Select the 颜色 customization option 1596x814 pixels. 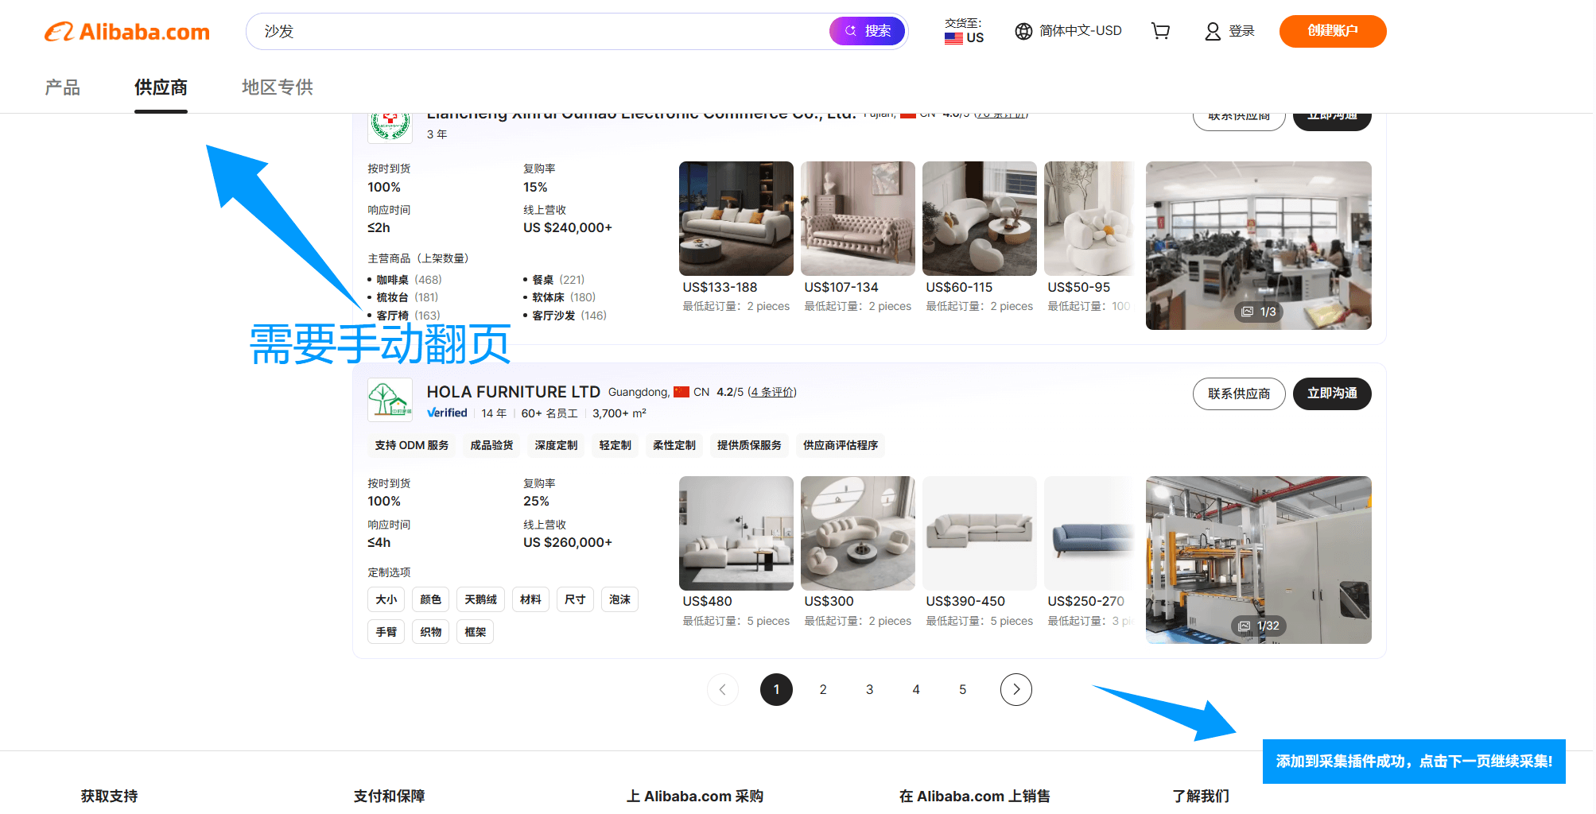coord(431,599)
